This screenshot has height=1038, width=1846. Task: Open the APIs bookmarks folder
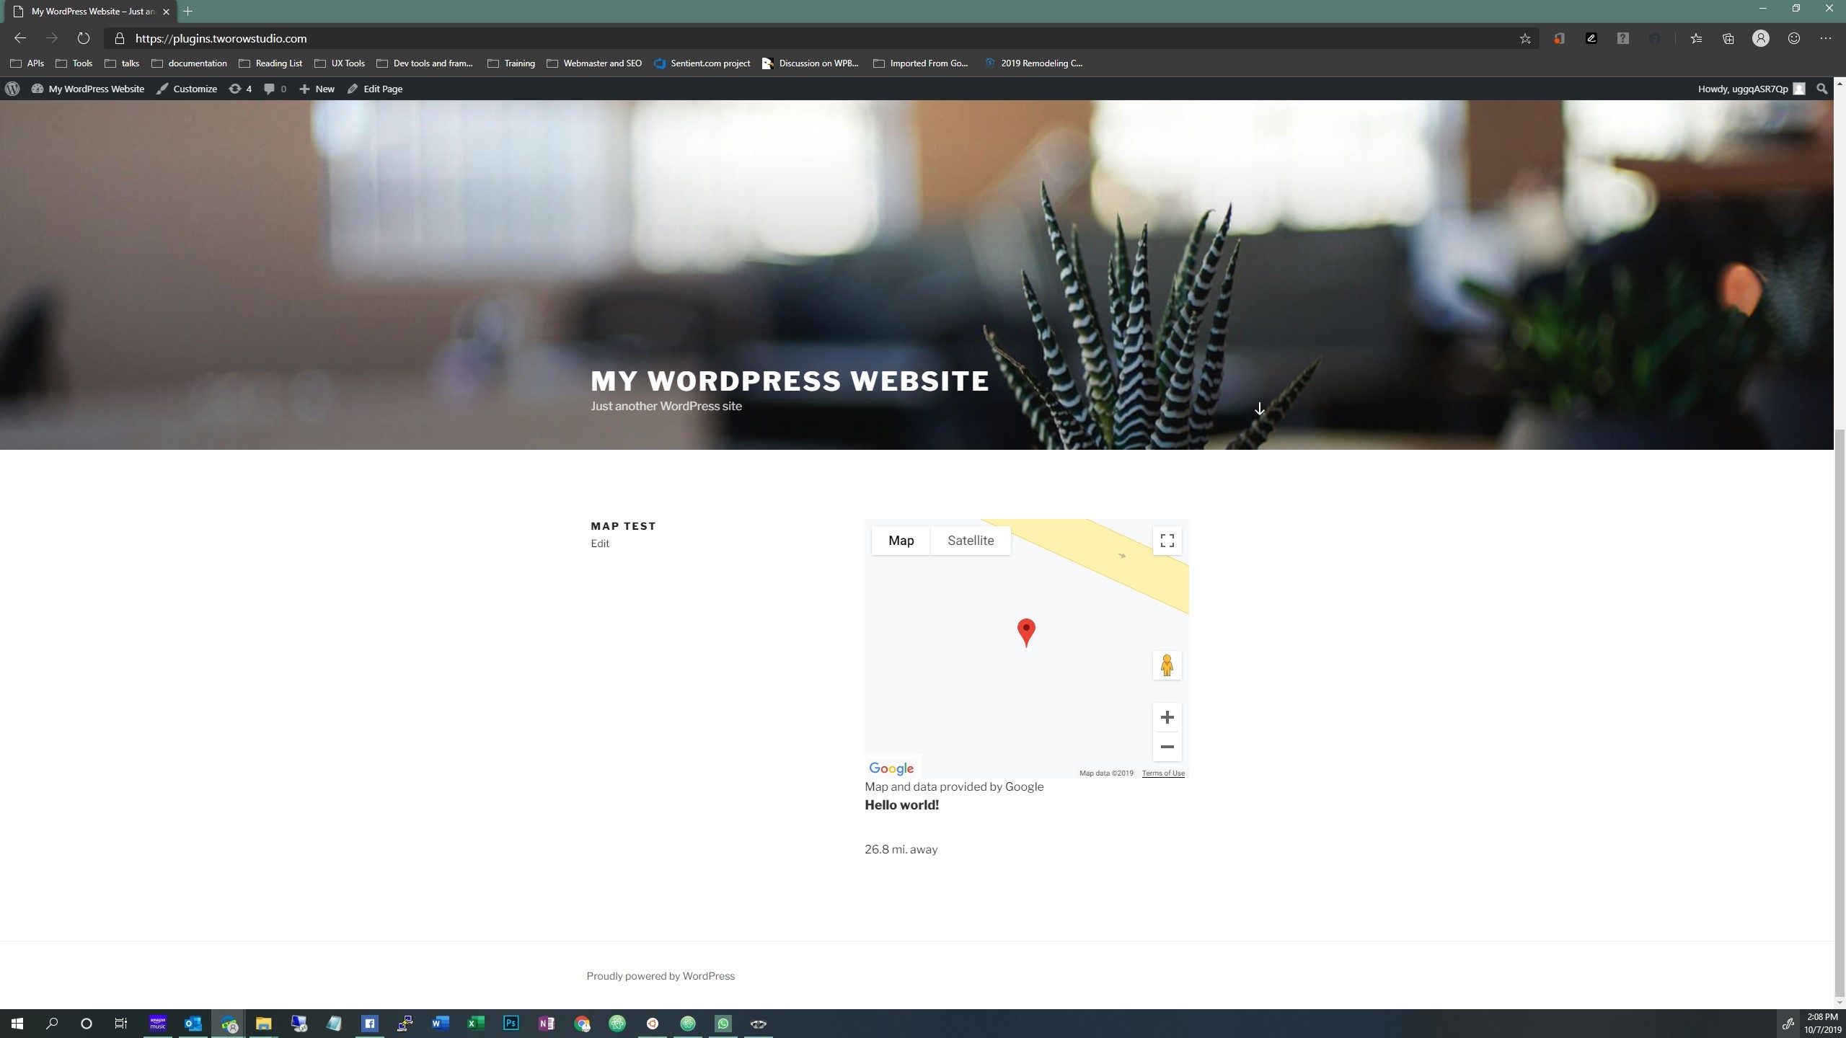[x=27, y=63]
